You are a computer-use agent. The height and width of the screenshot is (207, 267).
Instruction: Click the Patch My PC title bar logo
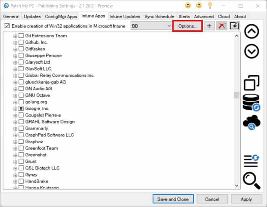pyautogui.click(x=6, y=6)
